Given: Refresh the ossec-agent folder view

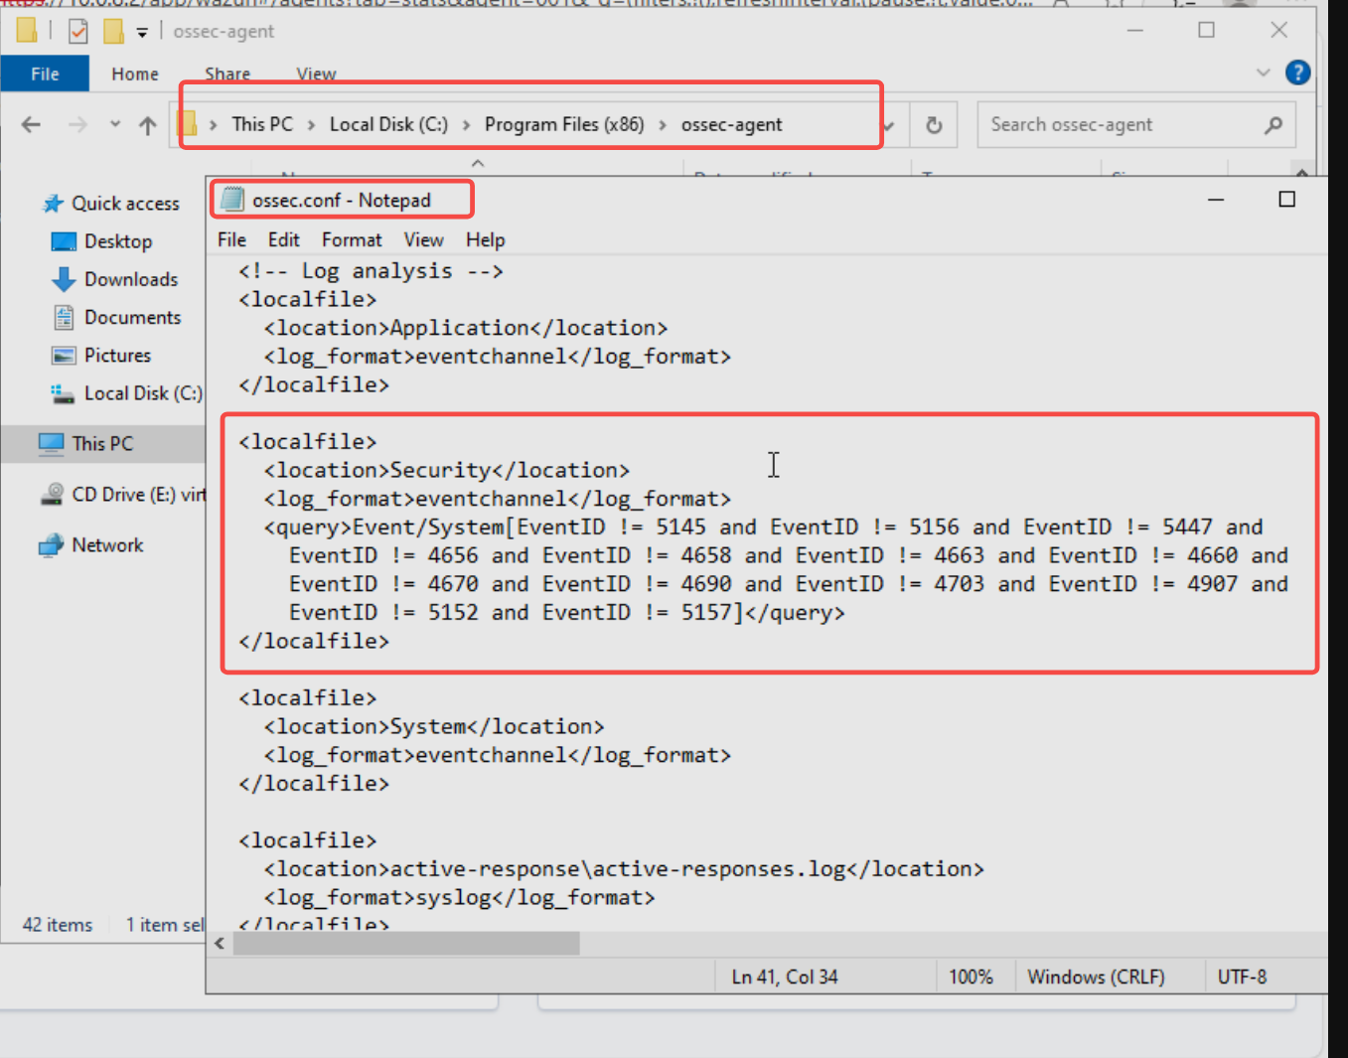Looking at the screenshot, I should (934, 125).
